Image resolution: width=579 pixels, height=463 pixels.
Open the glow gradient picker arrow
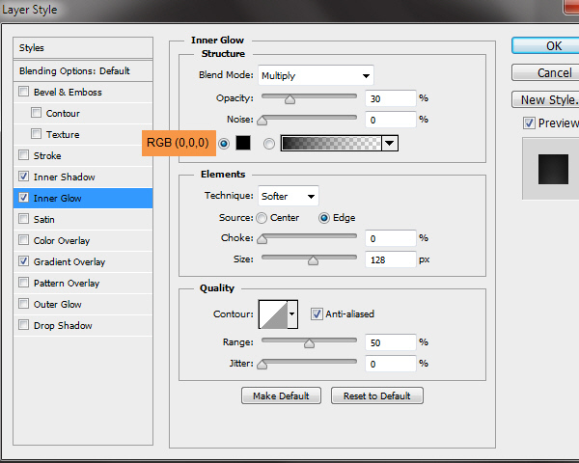coord(389,144)
